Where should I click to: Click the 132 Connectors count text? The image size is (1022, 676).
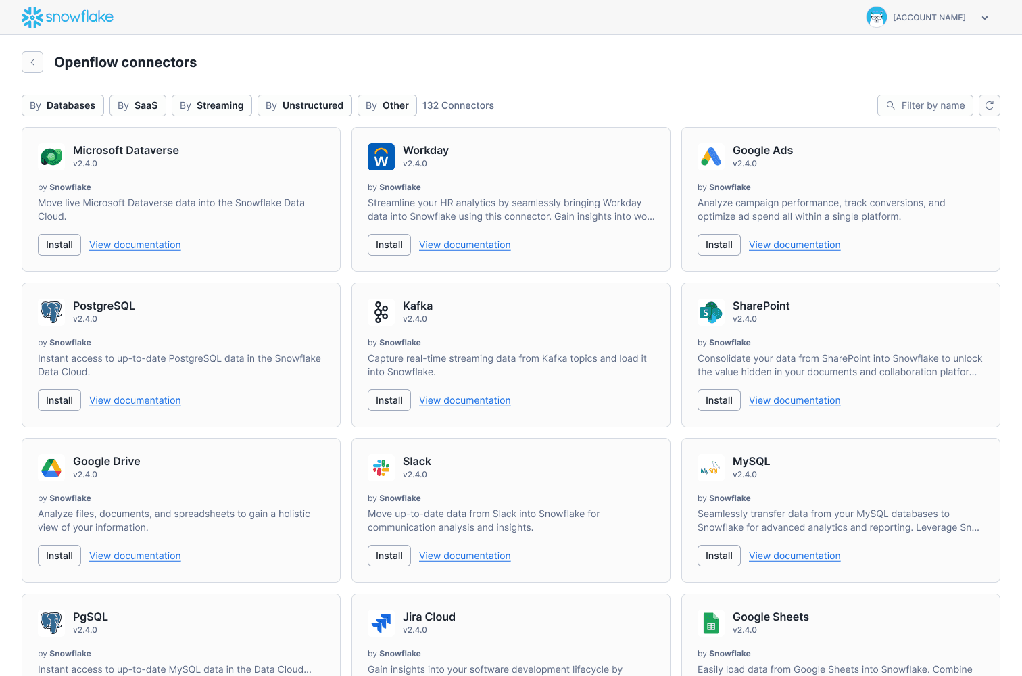(x=458, y=105)
